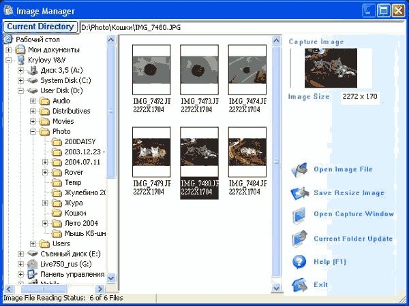Select the System Disk (C:) drive icon

point(33,81)
